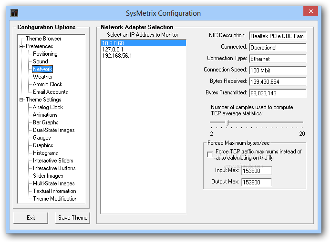
Task: Click the Connection Type field
Action: [x=278, y=59]
